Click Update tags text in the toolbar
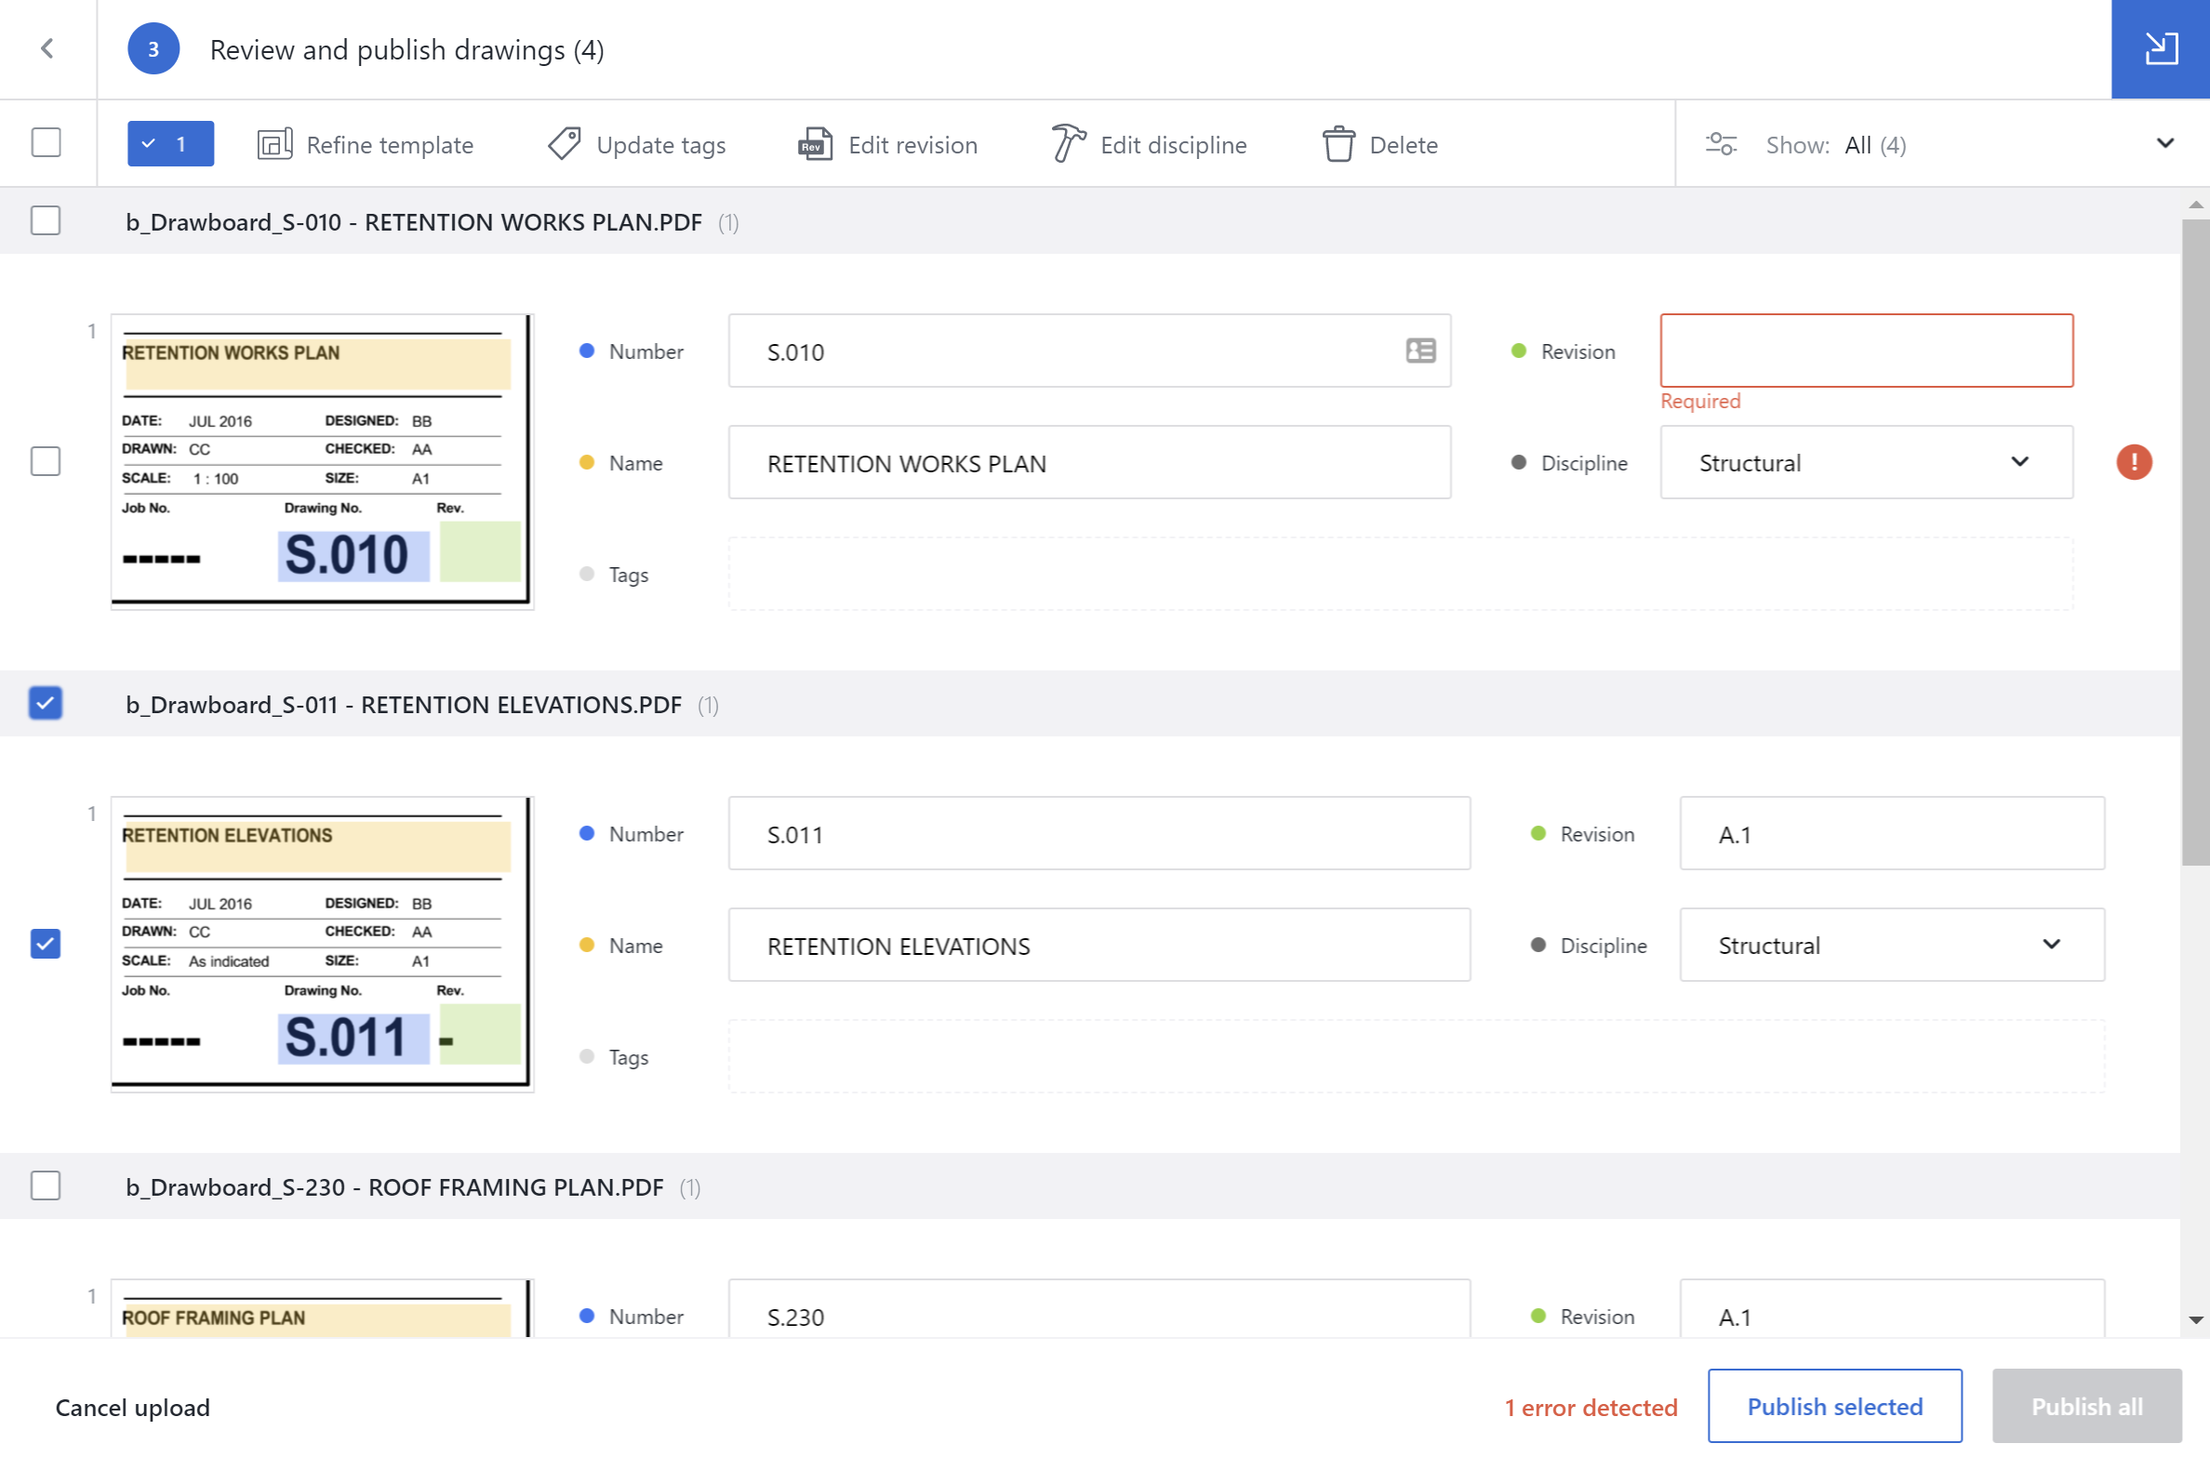The width and height of the screenshot is (2210, 1470). tap(661, 145)
